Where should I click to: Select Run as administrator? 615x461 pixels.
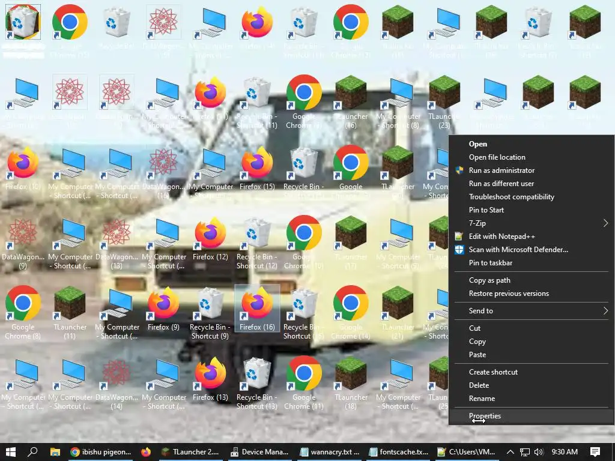532,170
